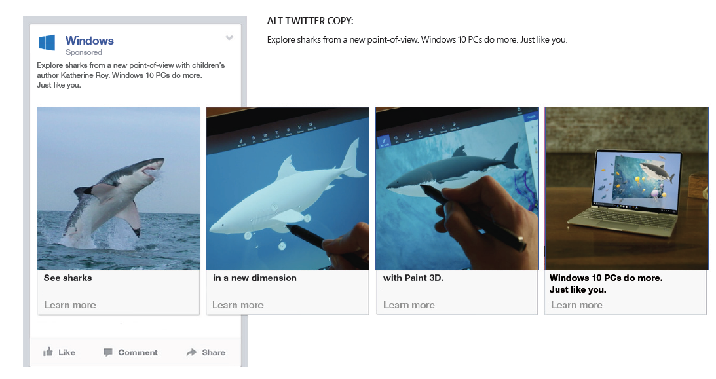Open Stickers in the Paint 3D toolbar
The width and height of the screenshot is (716, 379).
click(265, 135)
